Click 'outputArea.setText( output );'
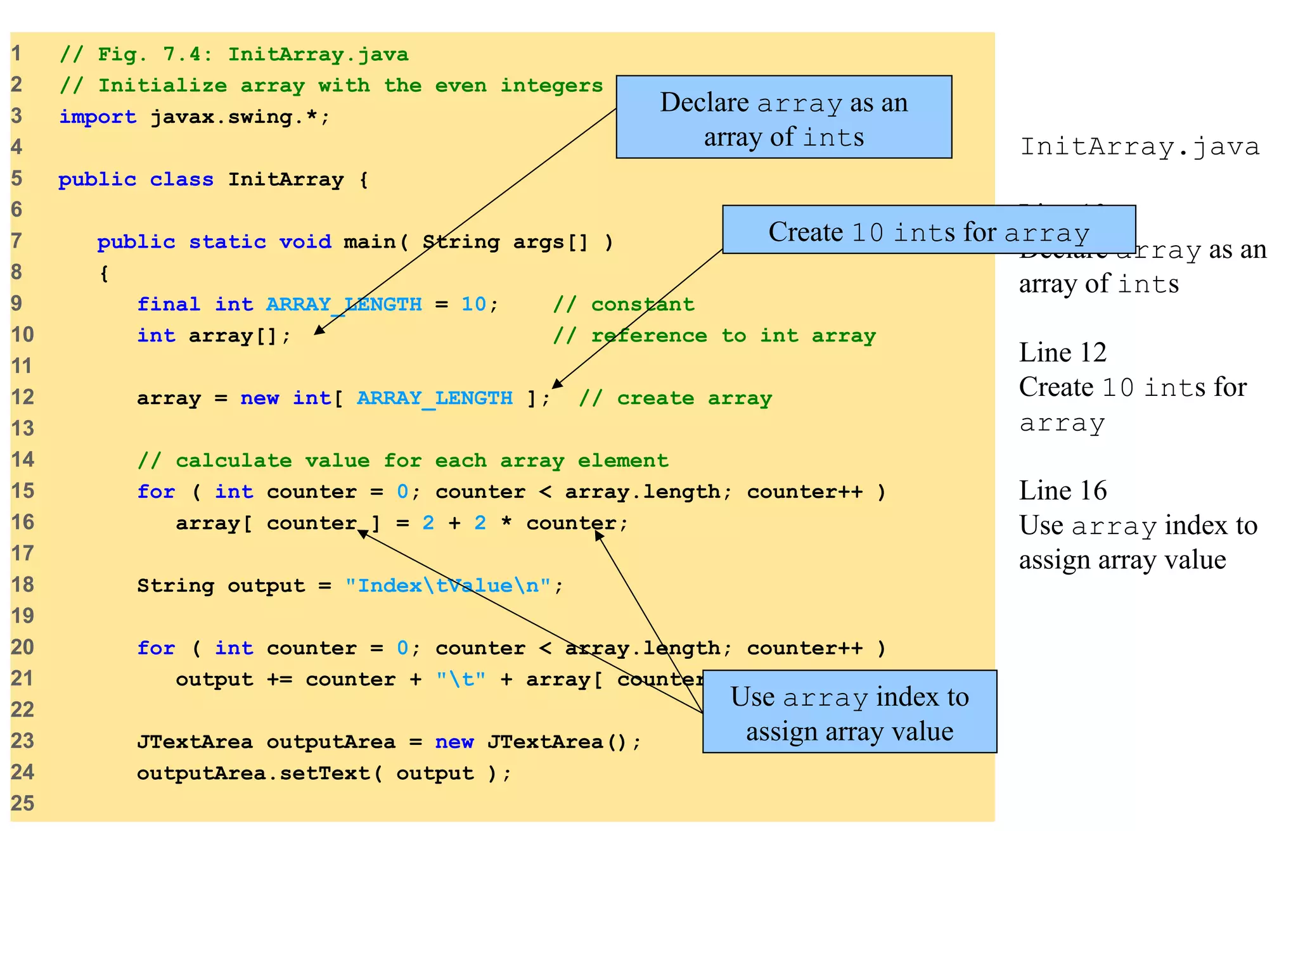This screenshot has width=1298, height=973. [324, 773]
